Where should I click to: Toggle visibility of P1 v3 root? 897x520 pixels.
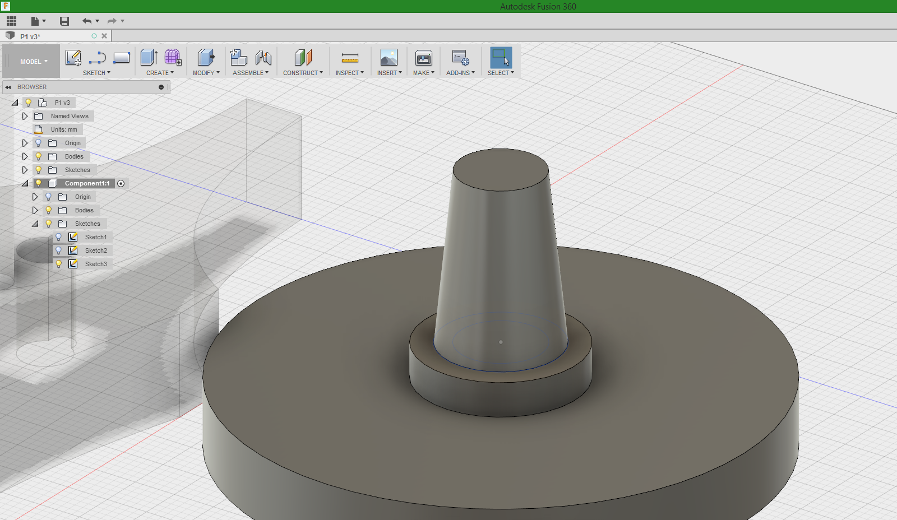[x=28, y=103]
